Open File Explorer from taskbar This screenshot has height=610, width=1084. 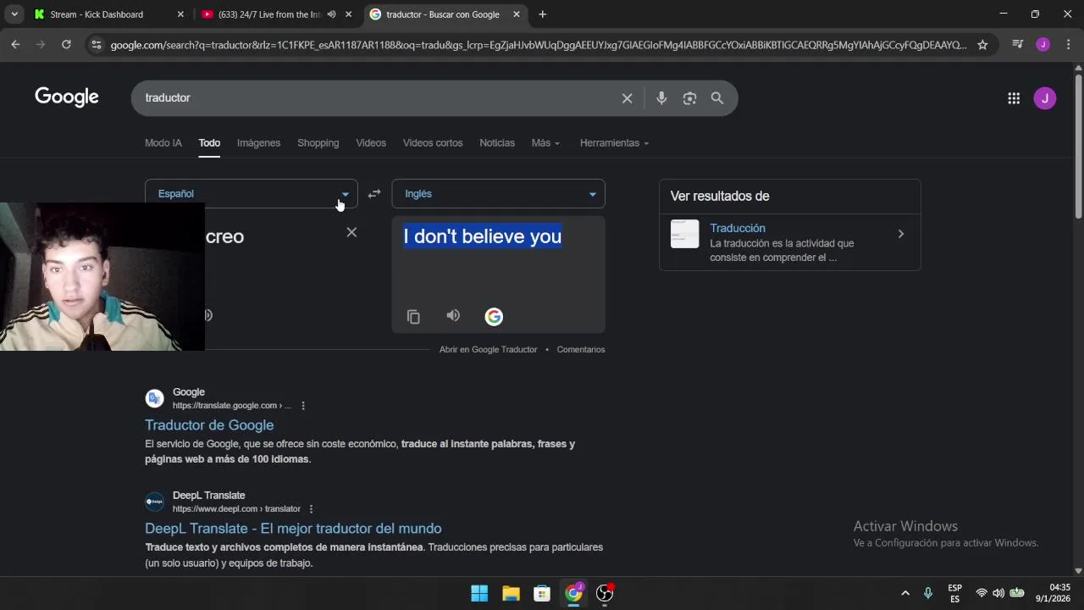(x=511, y=593)
